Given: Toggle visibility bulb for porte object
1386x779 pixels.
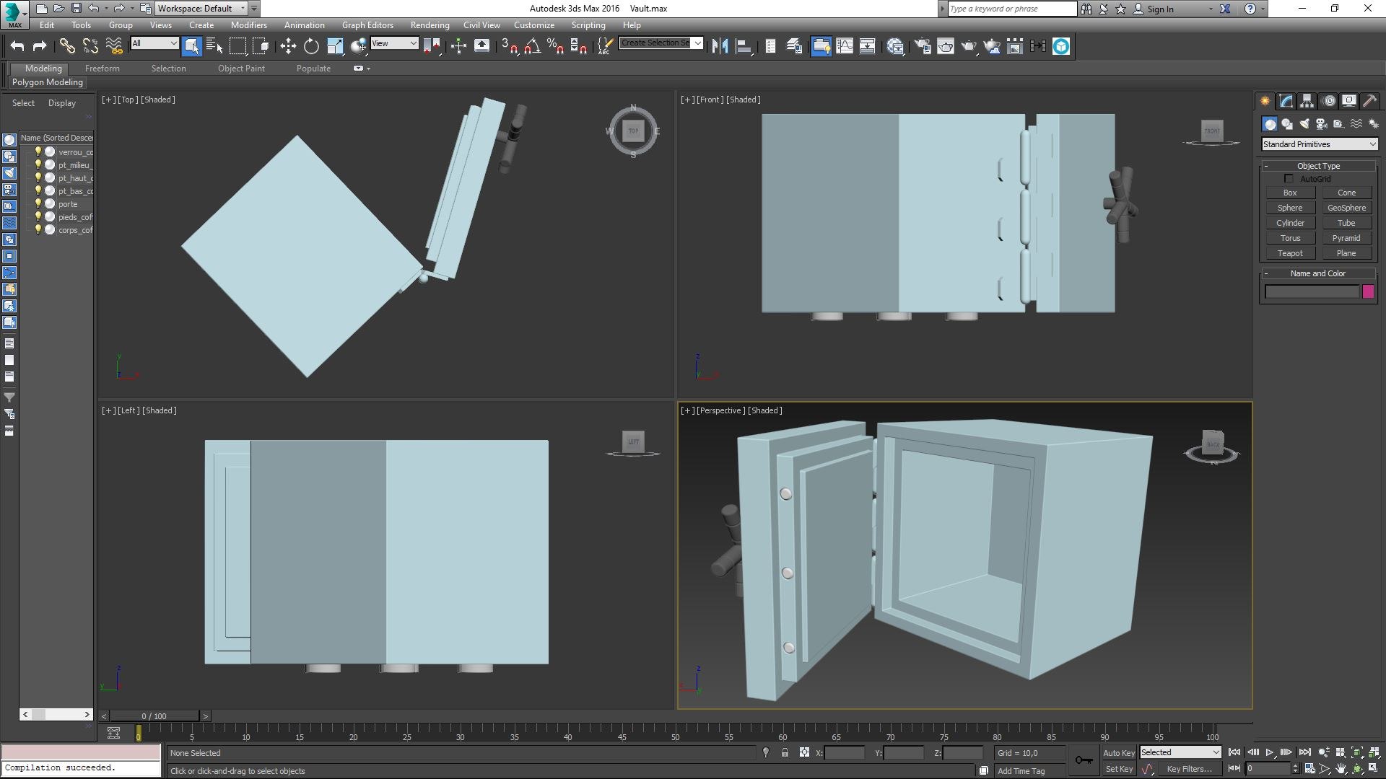Looking at the screenshot, I should coord(38,204).
